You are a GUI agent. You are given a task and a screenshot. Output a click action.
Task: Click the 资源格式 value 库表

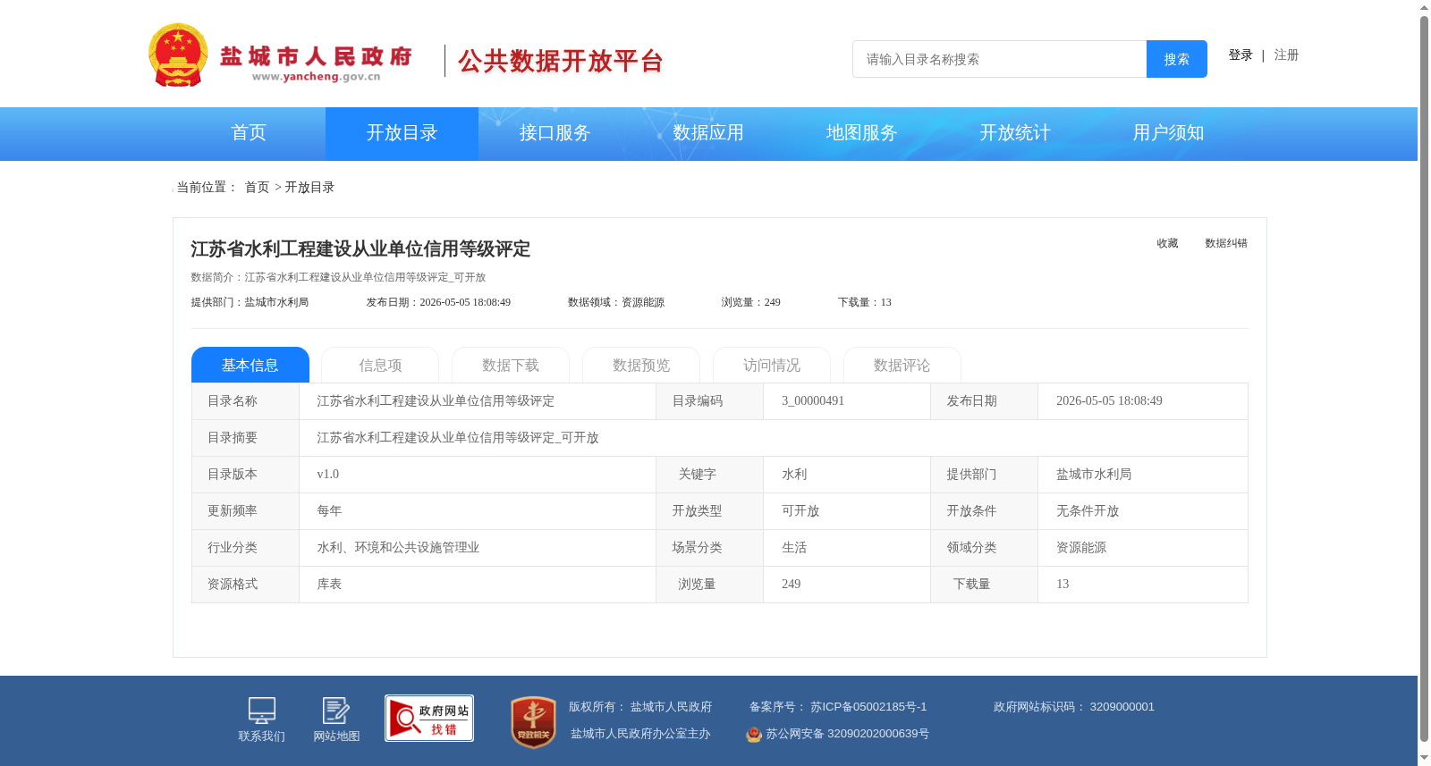click(x=329, y=585)
